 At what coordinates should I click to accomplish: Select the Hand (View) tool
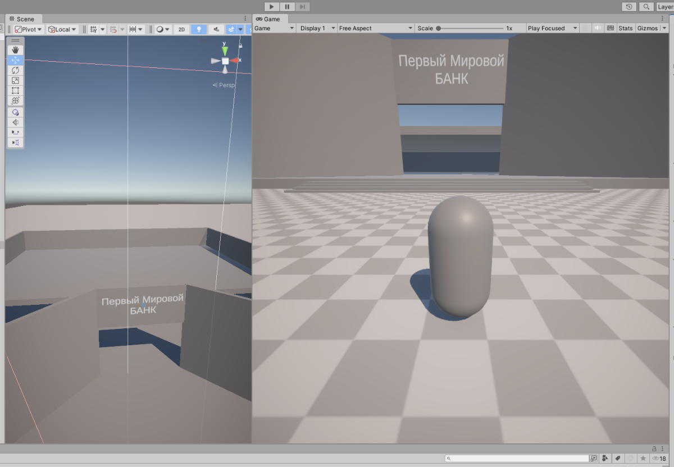[15, 50]
